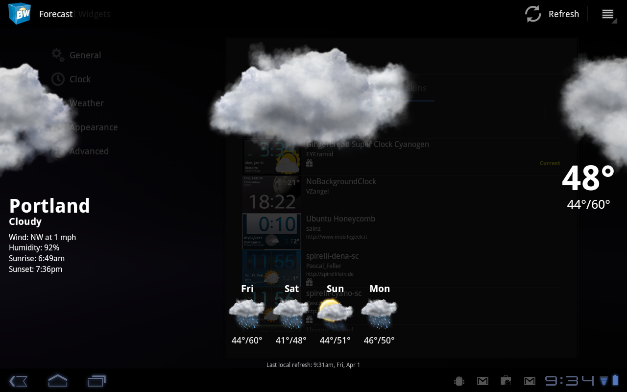Open the first Gmail notification icon
The height and width of the screenshot is (392, 627).
tap(482, 381)
